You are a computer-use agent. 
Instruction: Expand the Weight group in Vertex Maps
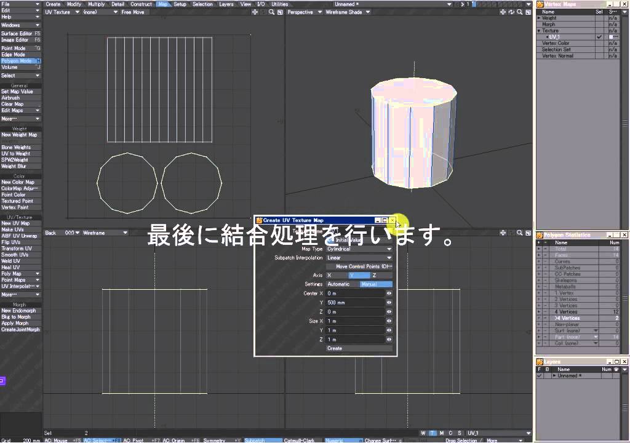pos(539,18)
